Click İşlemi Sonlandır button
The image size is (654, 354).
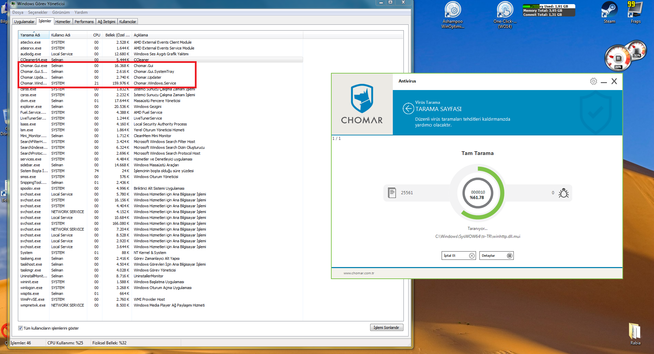click(386, 328)
